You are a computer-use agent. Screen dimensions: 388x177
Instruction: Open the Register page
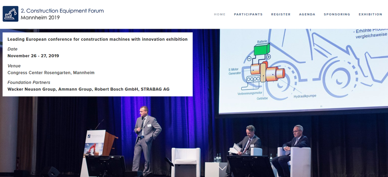pyautogui.click(x=281, y=14)
